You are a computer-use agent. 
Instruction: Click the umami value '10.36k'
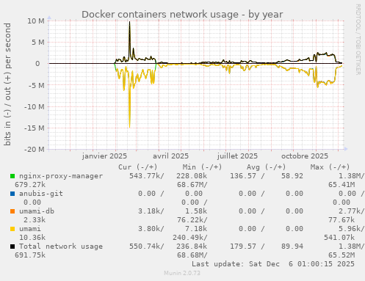[32, 238]
